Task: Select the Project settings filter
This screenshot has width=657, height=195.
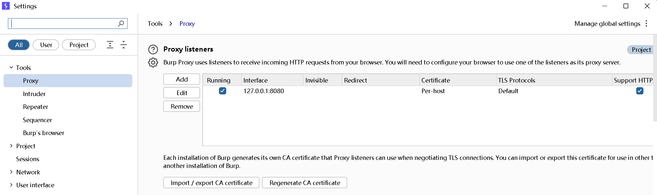Action: pyautogui.click(x=79, y=45)
